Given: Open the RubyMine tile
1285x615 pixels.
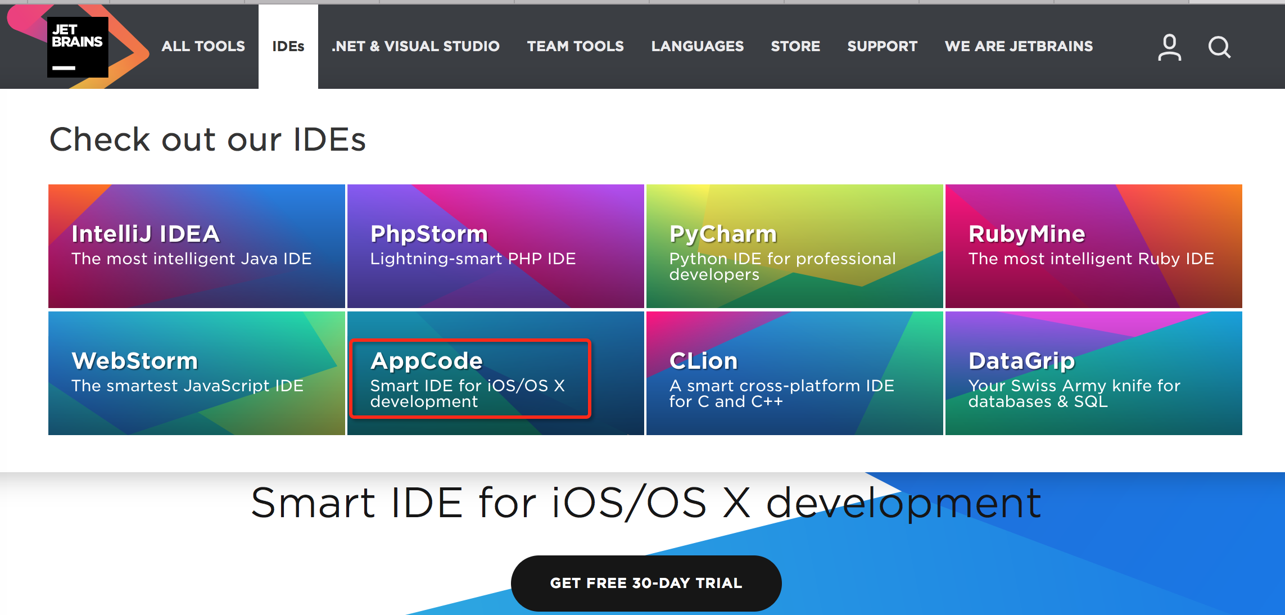Looking at the screenshot, I should tap(1094, 246).
